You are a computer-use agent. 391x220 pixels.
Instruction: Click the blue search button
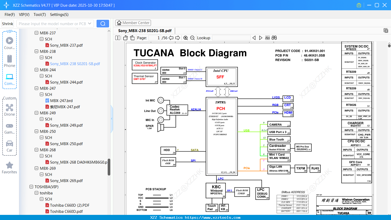coord(103,24)
